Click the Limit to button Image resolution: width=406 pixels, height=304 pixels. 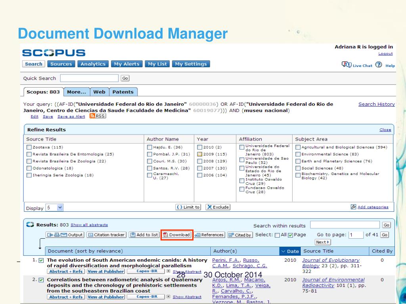coord(188,207)
